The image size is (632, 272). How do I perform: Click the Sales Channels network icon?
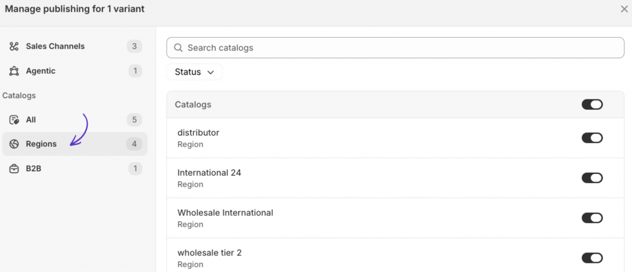[x=14, y=46]
